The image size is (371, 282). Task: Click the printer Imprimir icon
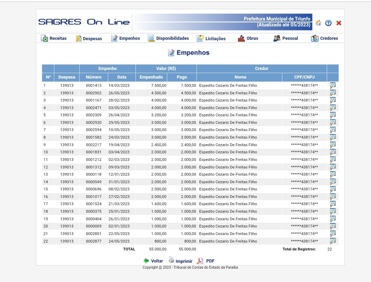click(x=171, y=260)
